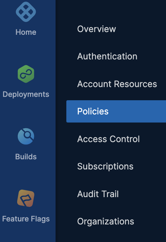Screen dimensions: 166x242
Task: Click the Home diamond-shaped icon
Action: (x=26, y=12)
